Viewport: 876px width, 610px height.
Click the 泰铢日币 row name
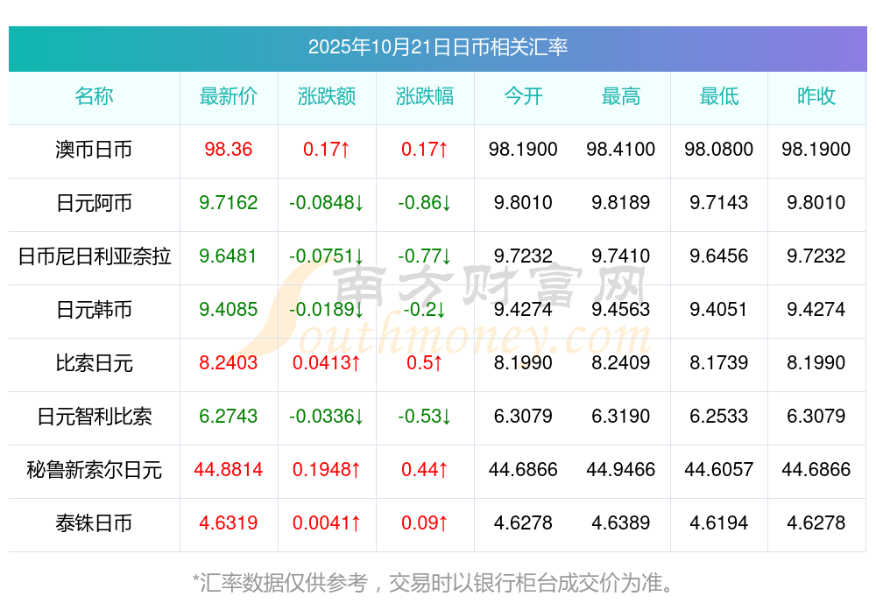[94, 523]
